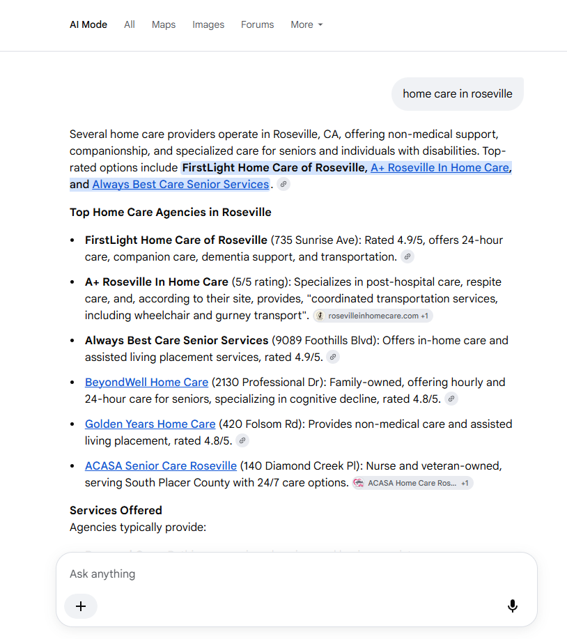The width and height of the screenshot is (567, 639).
Task: Open source link icon for BeyondWell entry
Action: pyautogui.click(x=451, y=399)
